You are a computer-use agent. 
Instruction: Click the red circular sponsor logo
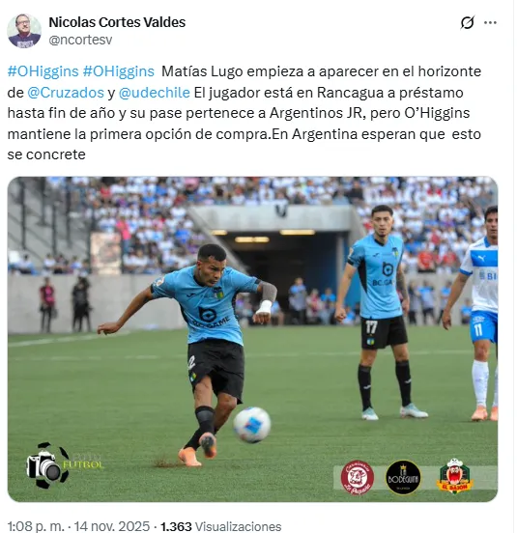[x=358, y=477]
